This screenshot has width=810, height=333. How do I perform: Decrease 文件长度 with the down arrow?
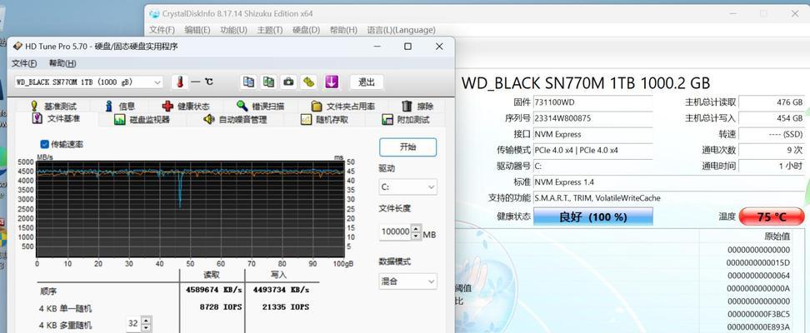[417, 236]
